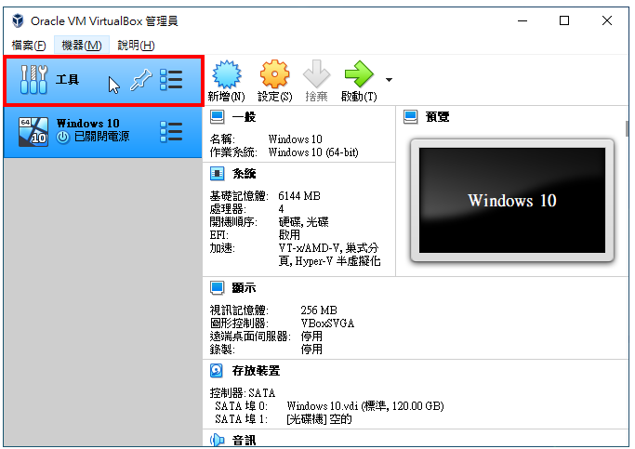Viewport: 635px width, 449px height.
Task: Open the 工具 list menu icon
Action: click(171, 79)
